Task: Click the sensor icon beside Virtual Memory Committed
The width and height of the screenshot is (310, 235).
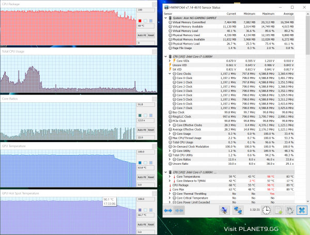Action: click(x=170, y=22)
